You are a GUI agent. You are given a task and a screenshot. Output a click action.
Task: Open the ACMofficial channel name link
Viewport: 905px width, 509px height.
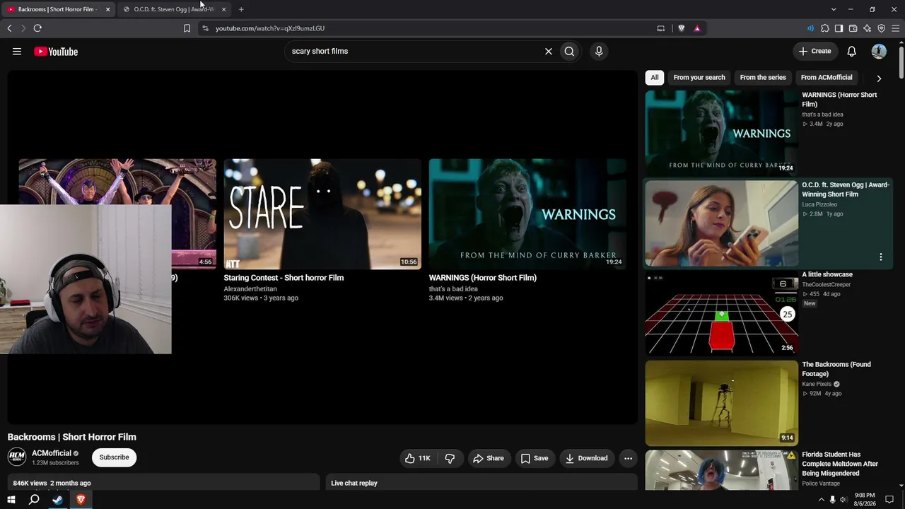click(x=52, y=453)
